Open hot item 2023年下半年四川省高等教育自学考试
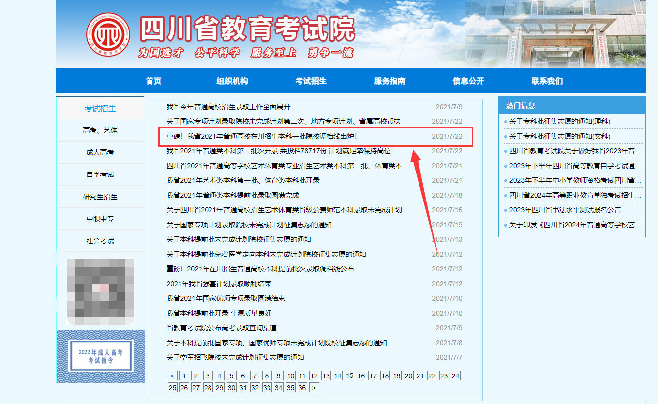 click(x=575, y=166)
